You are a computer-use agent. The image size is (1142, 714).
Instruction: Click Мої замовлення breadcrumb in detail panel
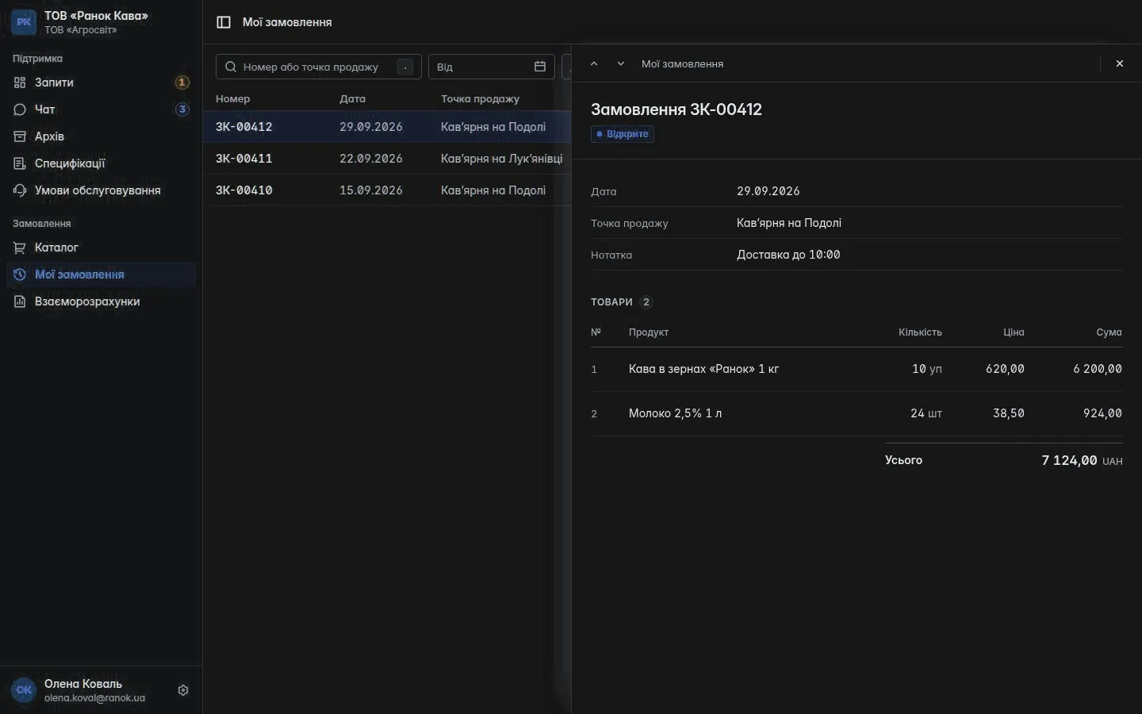pos(682,63)
